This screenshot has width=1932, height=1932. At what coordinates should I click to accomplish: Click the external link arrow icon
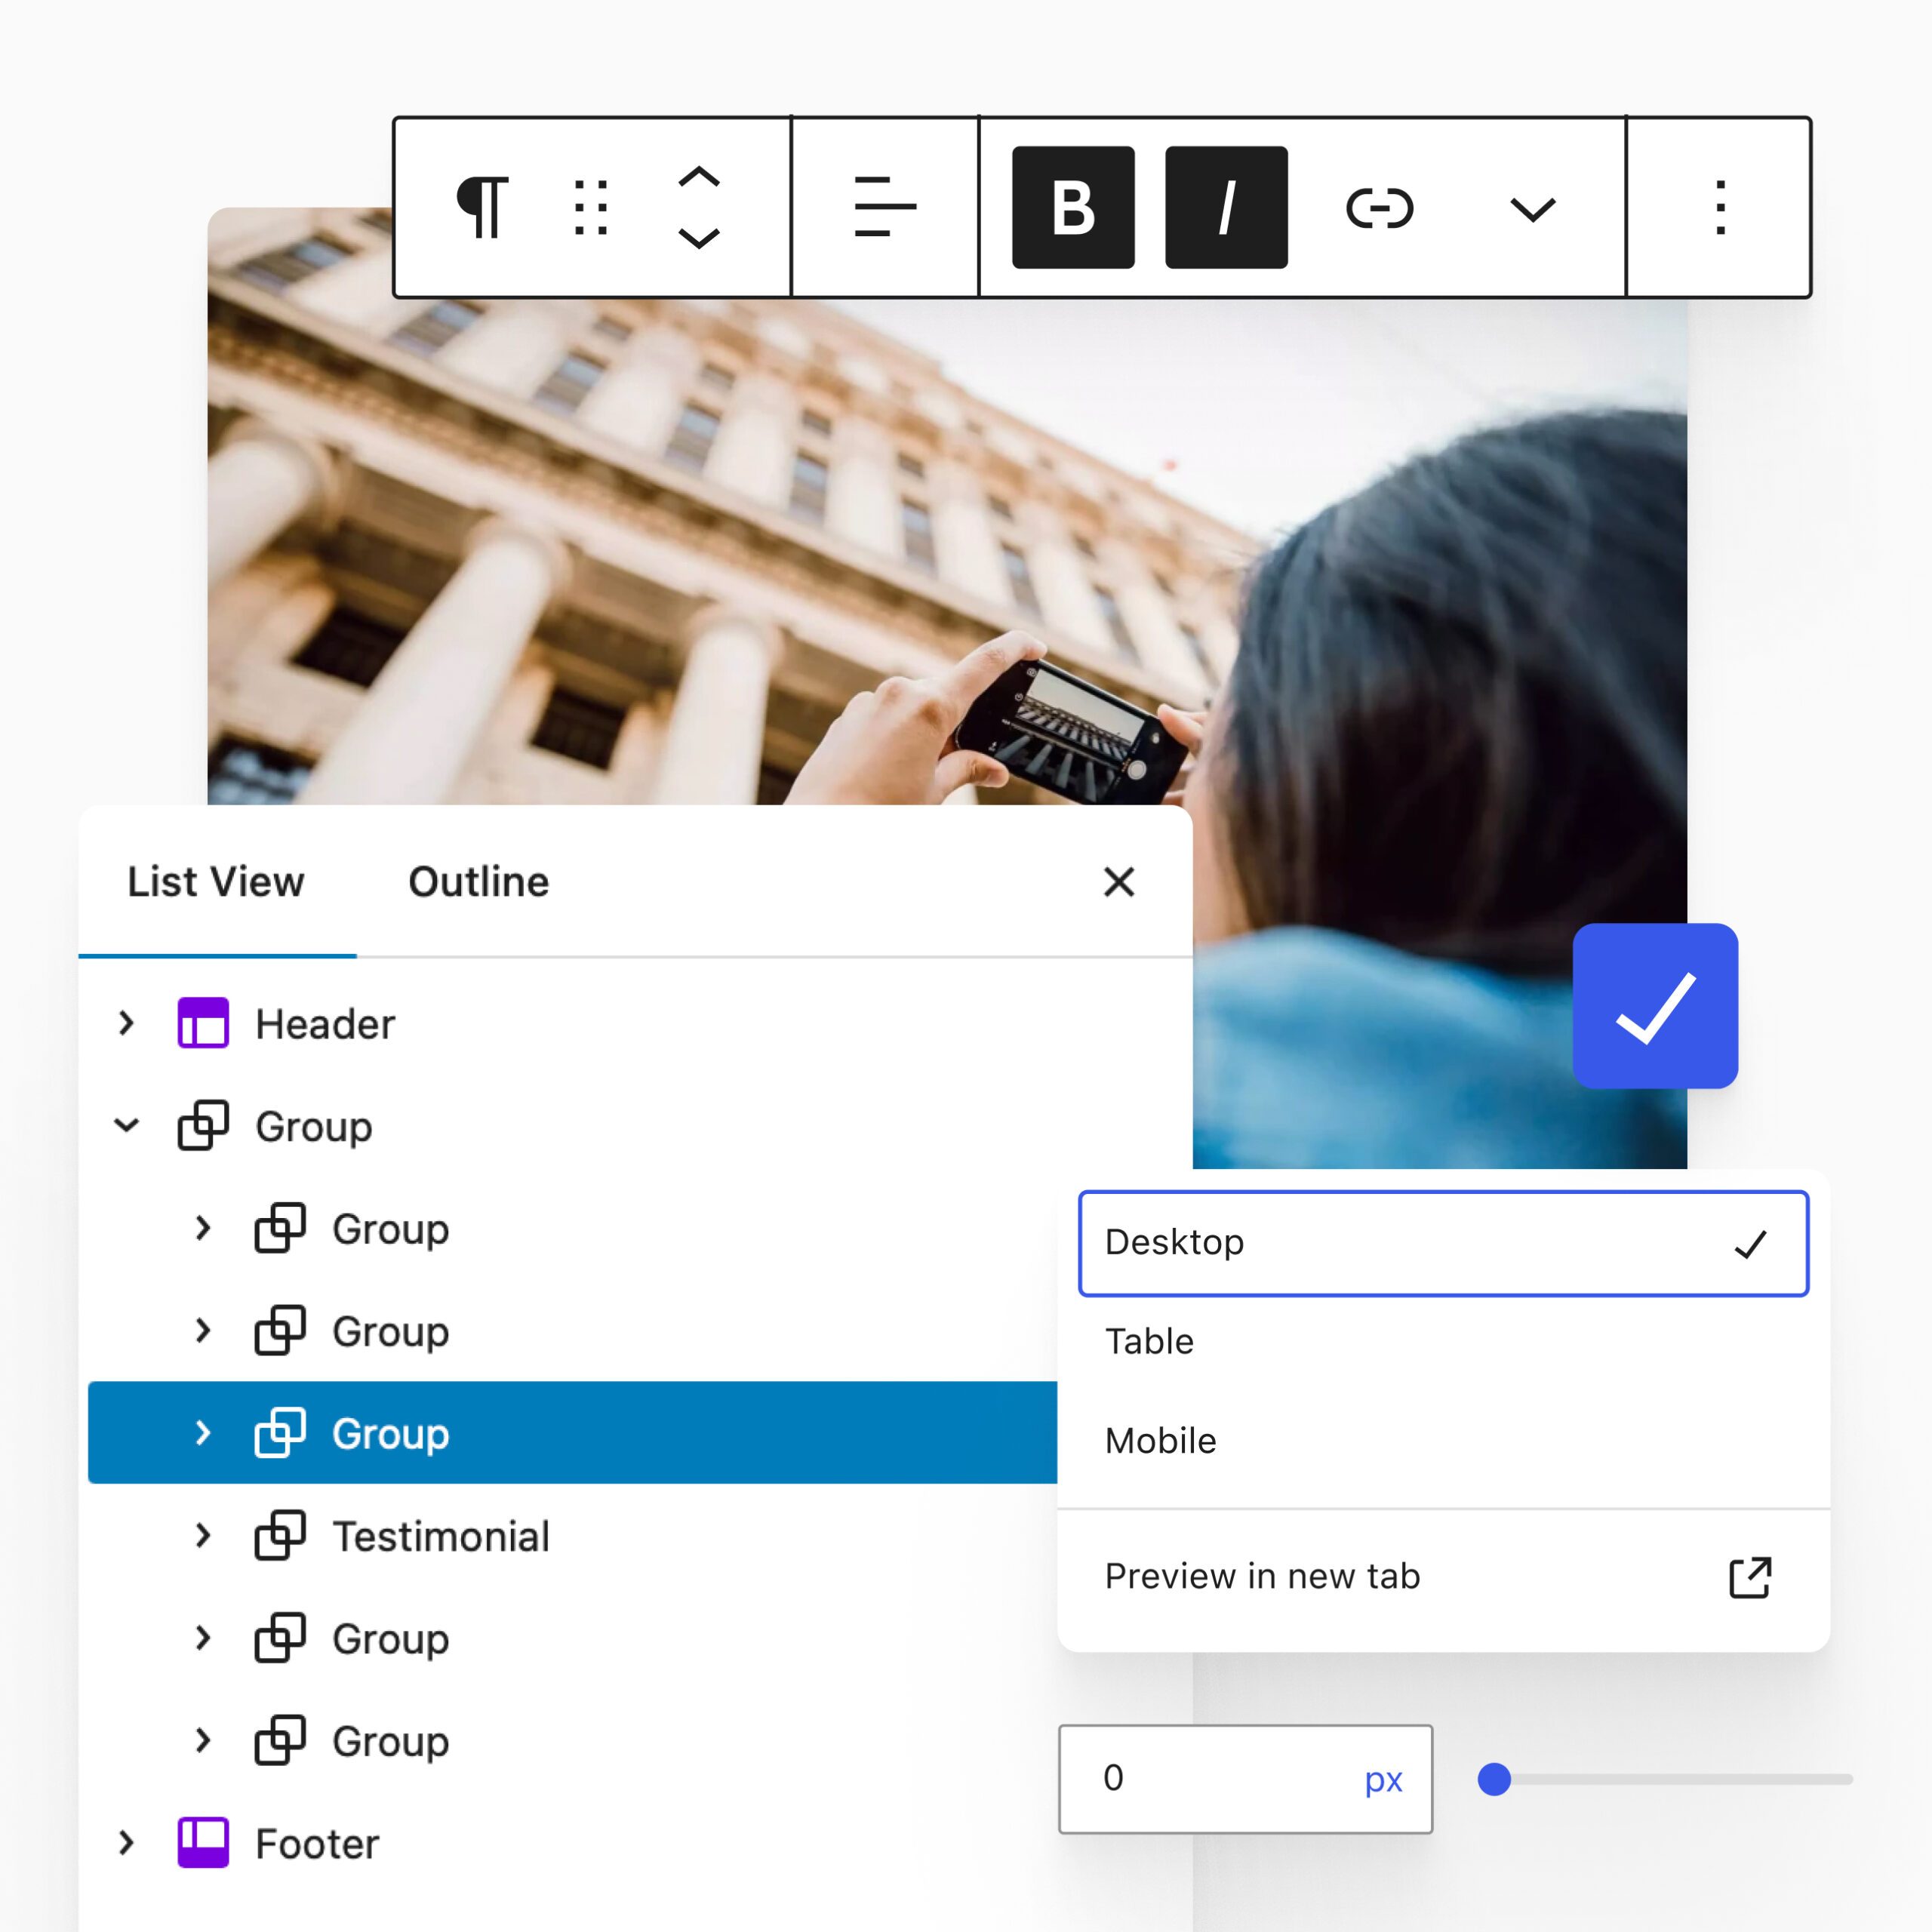point(1750,1577)
